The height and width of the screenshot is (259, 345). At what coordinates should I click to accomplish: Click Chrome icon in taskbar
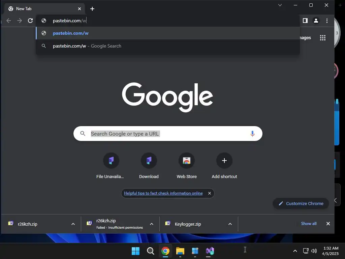point(165,251)
